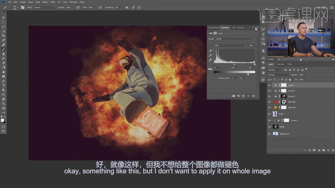
Task: Open the layer Kind filter dropdown
Action: pyautogui.click(x=275, y=70)
